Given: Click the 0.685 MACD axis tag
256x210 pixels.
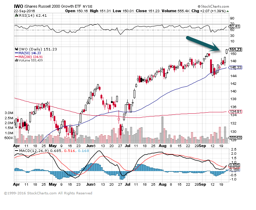Looking at the screenshot, I should point(234,165).
